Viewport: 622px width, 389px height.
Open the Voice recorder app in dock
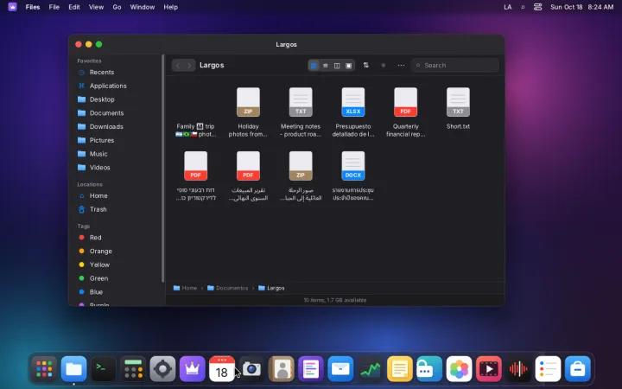tap(518, 369)
